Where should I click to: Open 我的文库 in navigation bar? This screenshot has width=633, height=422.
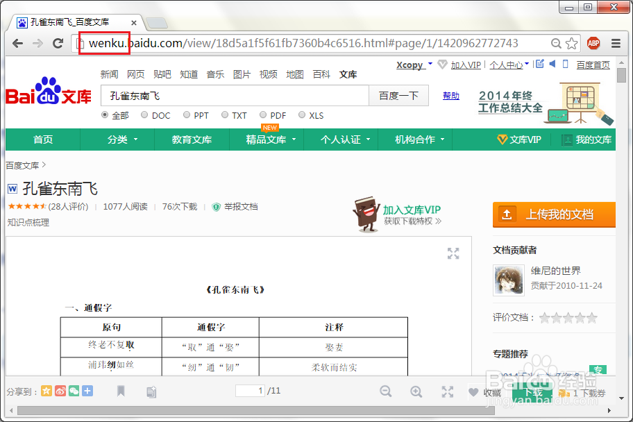click(587, 140)
